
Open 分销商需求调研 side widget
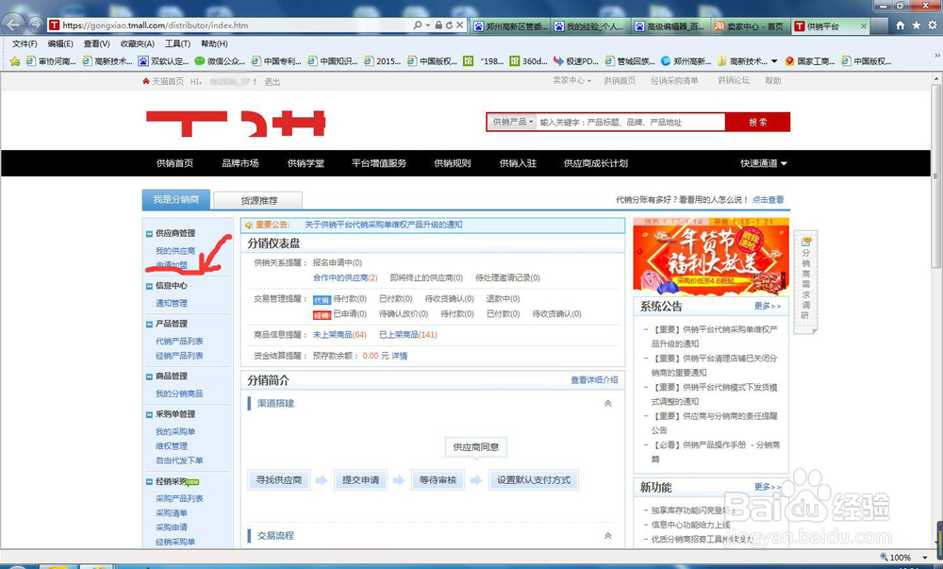coord(805,282)
